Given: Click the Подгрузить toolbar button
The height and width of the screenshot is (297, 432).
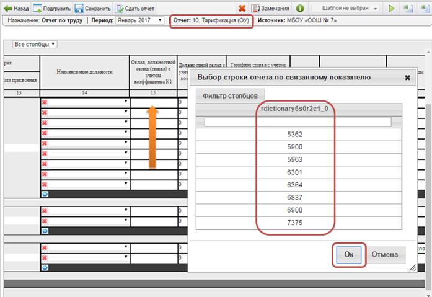Looking at the screenshot, I should coord(51,9).
